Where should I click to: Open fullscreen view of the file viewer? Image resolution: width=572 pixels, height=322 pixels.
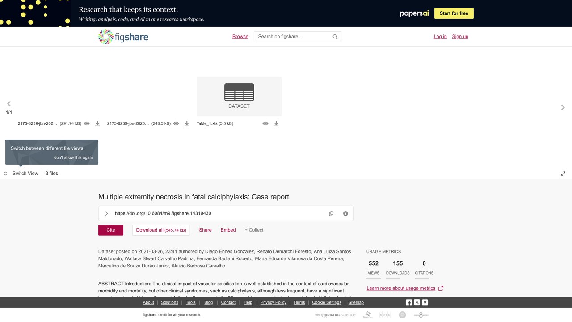(x=563, y=174)
